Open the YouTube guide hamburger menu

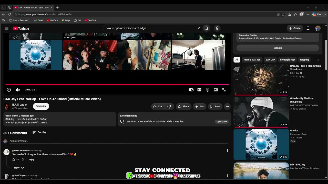point(7,28)
